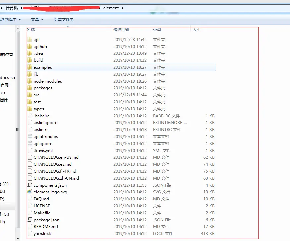290x241 pixels.
Task: Click the SVG 文档 type cell
Action: [x=162, y=192]
